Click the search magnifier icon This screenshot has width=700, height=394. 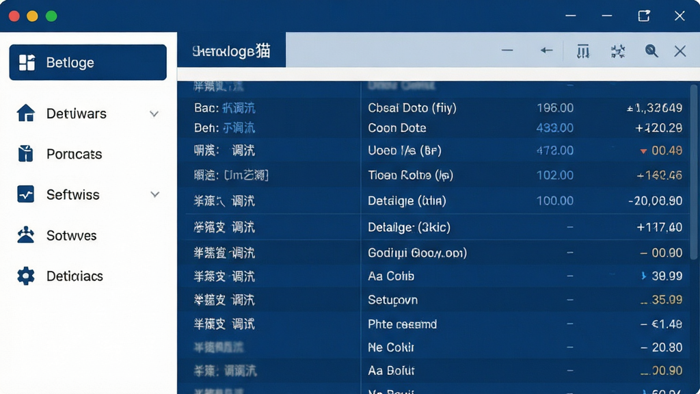pyautogui.click(x=651, y=51)
